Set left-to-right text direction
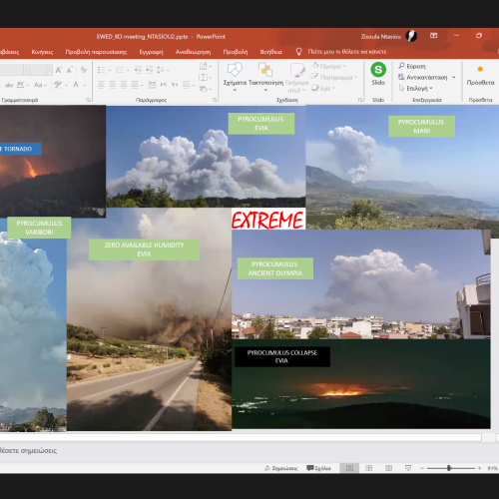This screenshot has width=499, height=499. click(x=164, y=85)
